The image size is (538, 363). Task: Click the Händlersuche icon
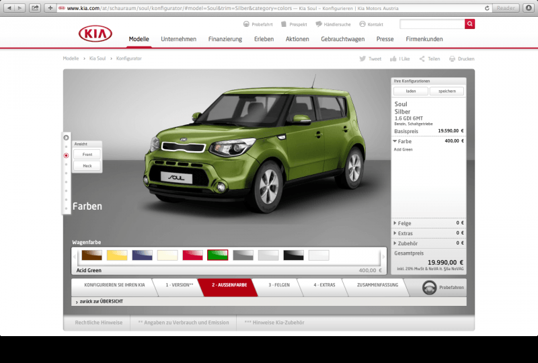319,24
